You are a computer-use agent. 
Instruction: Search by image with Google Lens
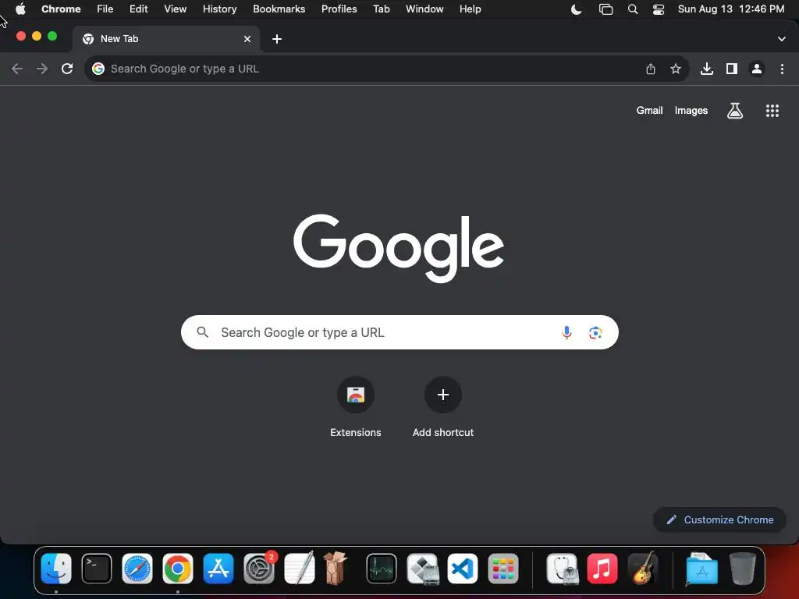pyautogui.click(x=595, y=332)
